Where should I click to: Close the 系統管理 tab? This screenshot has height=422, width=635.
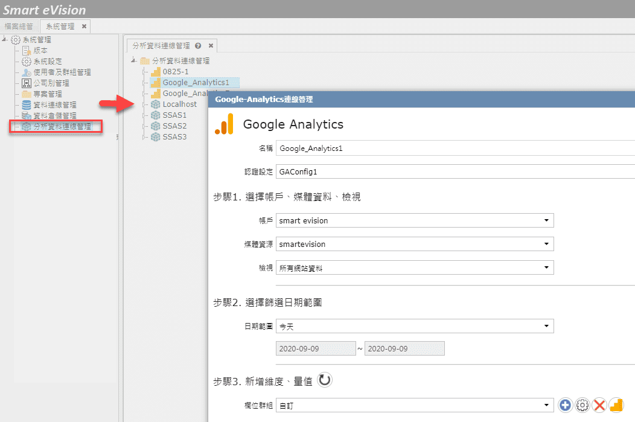click(85, 27)
